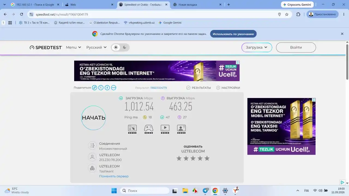
Task: Share result on X (Twitter)
Action: [x=101, y=88]
